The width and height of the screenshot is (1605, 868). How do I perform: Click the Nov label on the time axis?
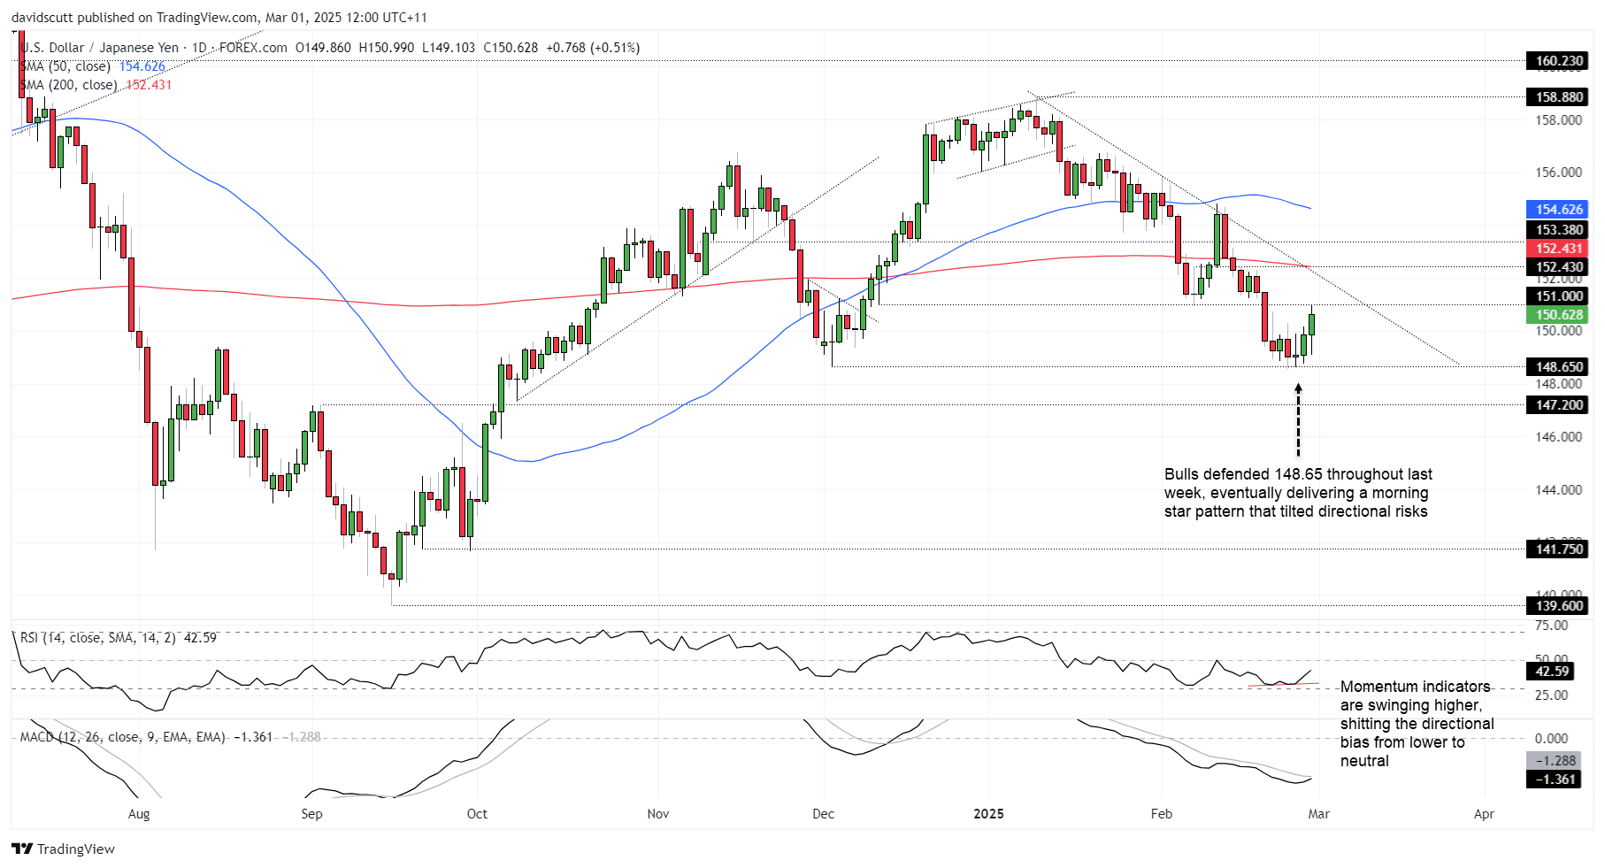(658, 814)
